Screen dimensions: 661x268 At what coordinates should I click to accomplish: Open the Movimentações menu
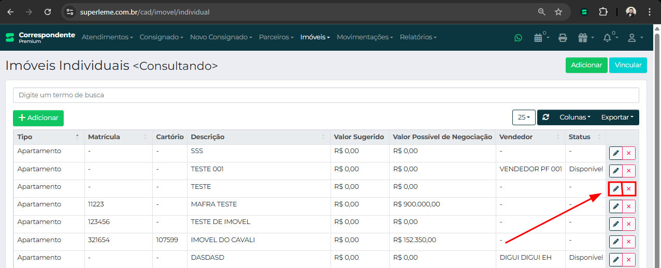tap(365, 37)
